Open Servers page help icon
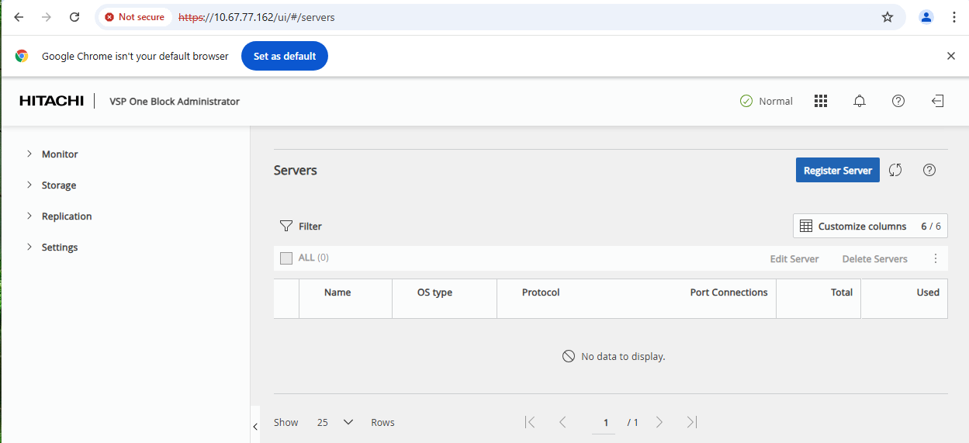The width and height of the screenshot is (969, 443). [929, 170]
